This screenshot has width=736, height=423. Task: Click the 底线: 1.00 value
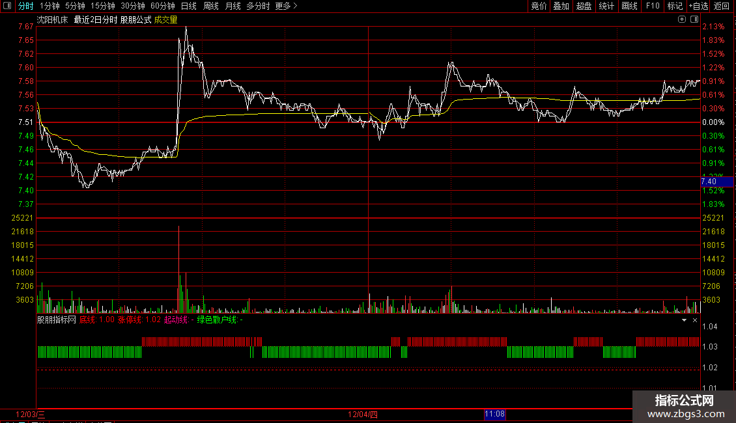click(x=96, y=320)
